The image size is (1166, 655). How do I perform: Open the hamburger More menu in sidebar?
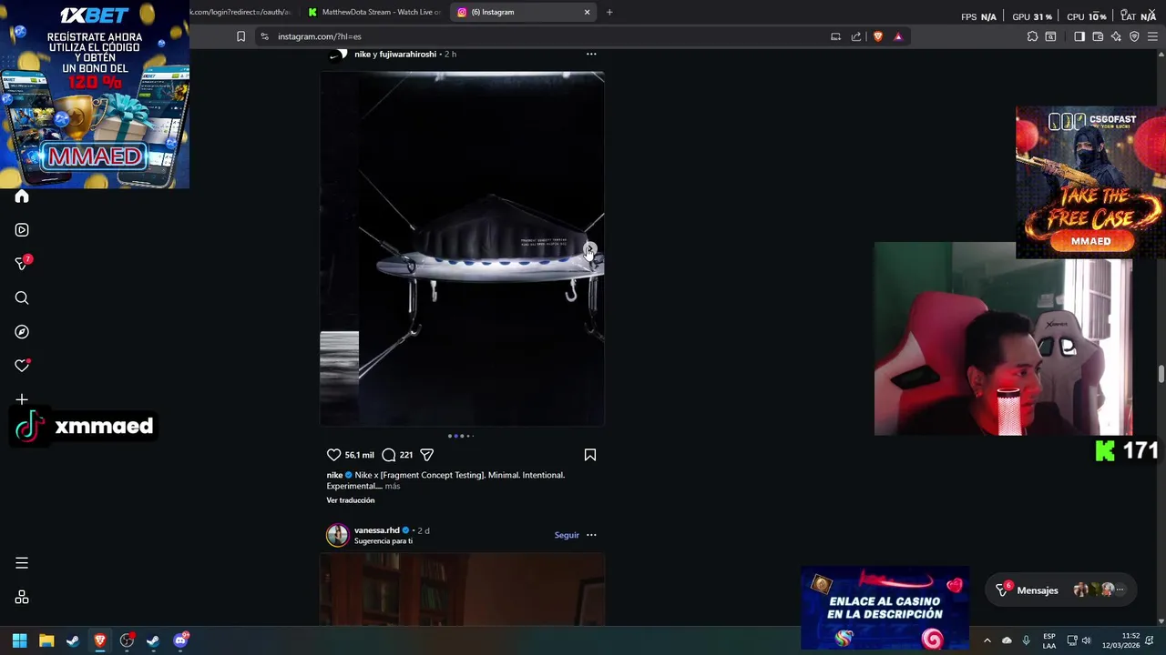click(x=22, y=563)
